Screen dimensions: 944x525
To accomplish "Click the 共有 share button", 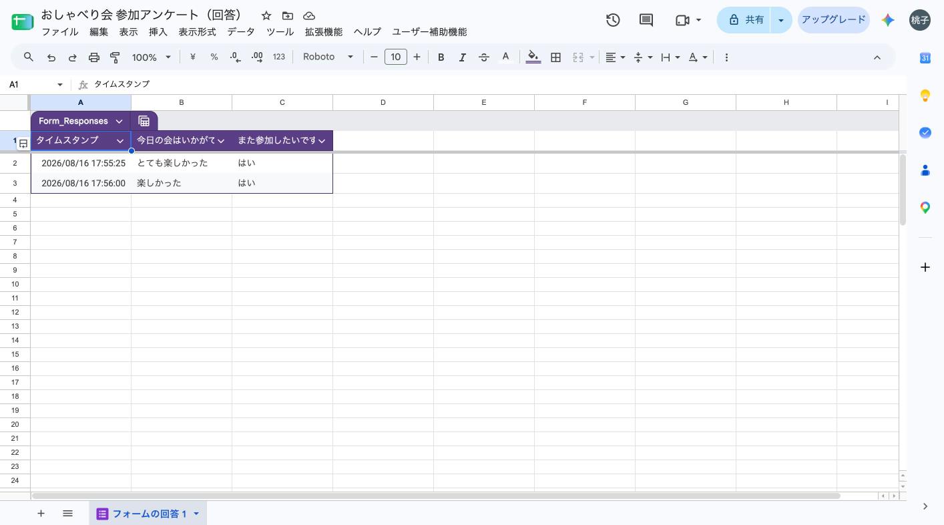I will point(744,20).
